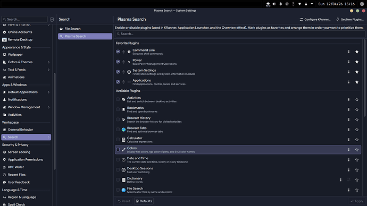Click the sidebar vertical scrollbar
This screenshot has height=206, width=367.
(55, 122)
